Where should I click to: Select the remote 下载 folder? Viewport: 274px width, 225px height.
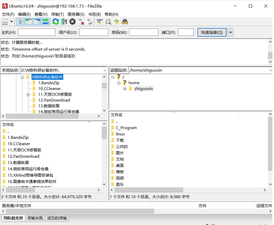point(120,140)
